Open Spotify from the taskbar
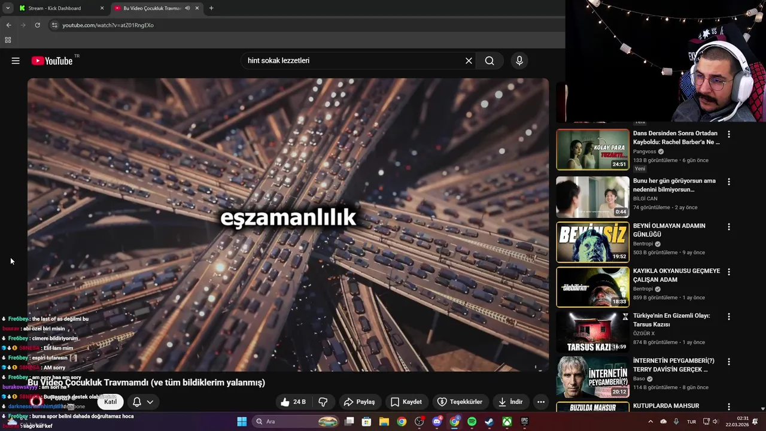 pyautogui.click(x=472, y=421)
